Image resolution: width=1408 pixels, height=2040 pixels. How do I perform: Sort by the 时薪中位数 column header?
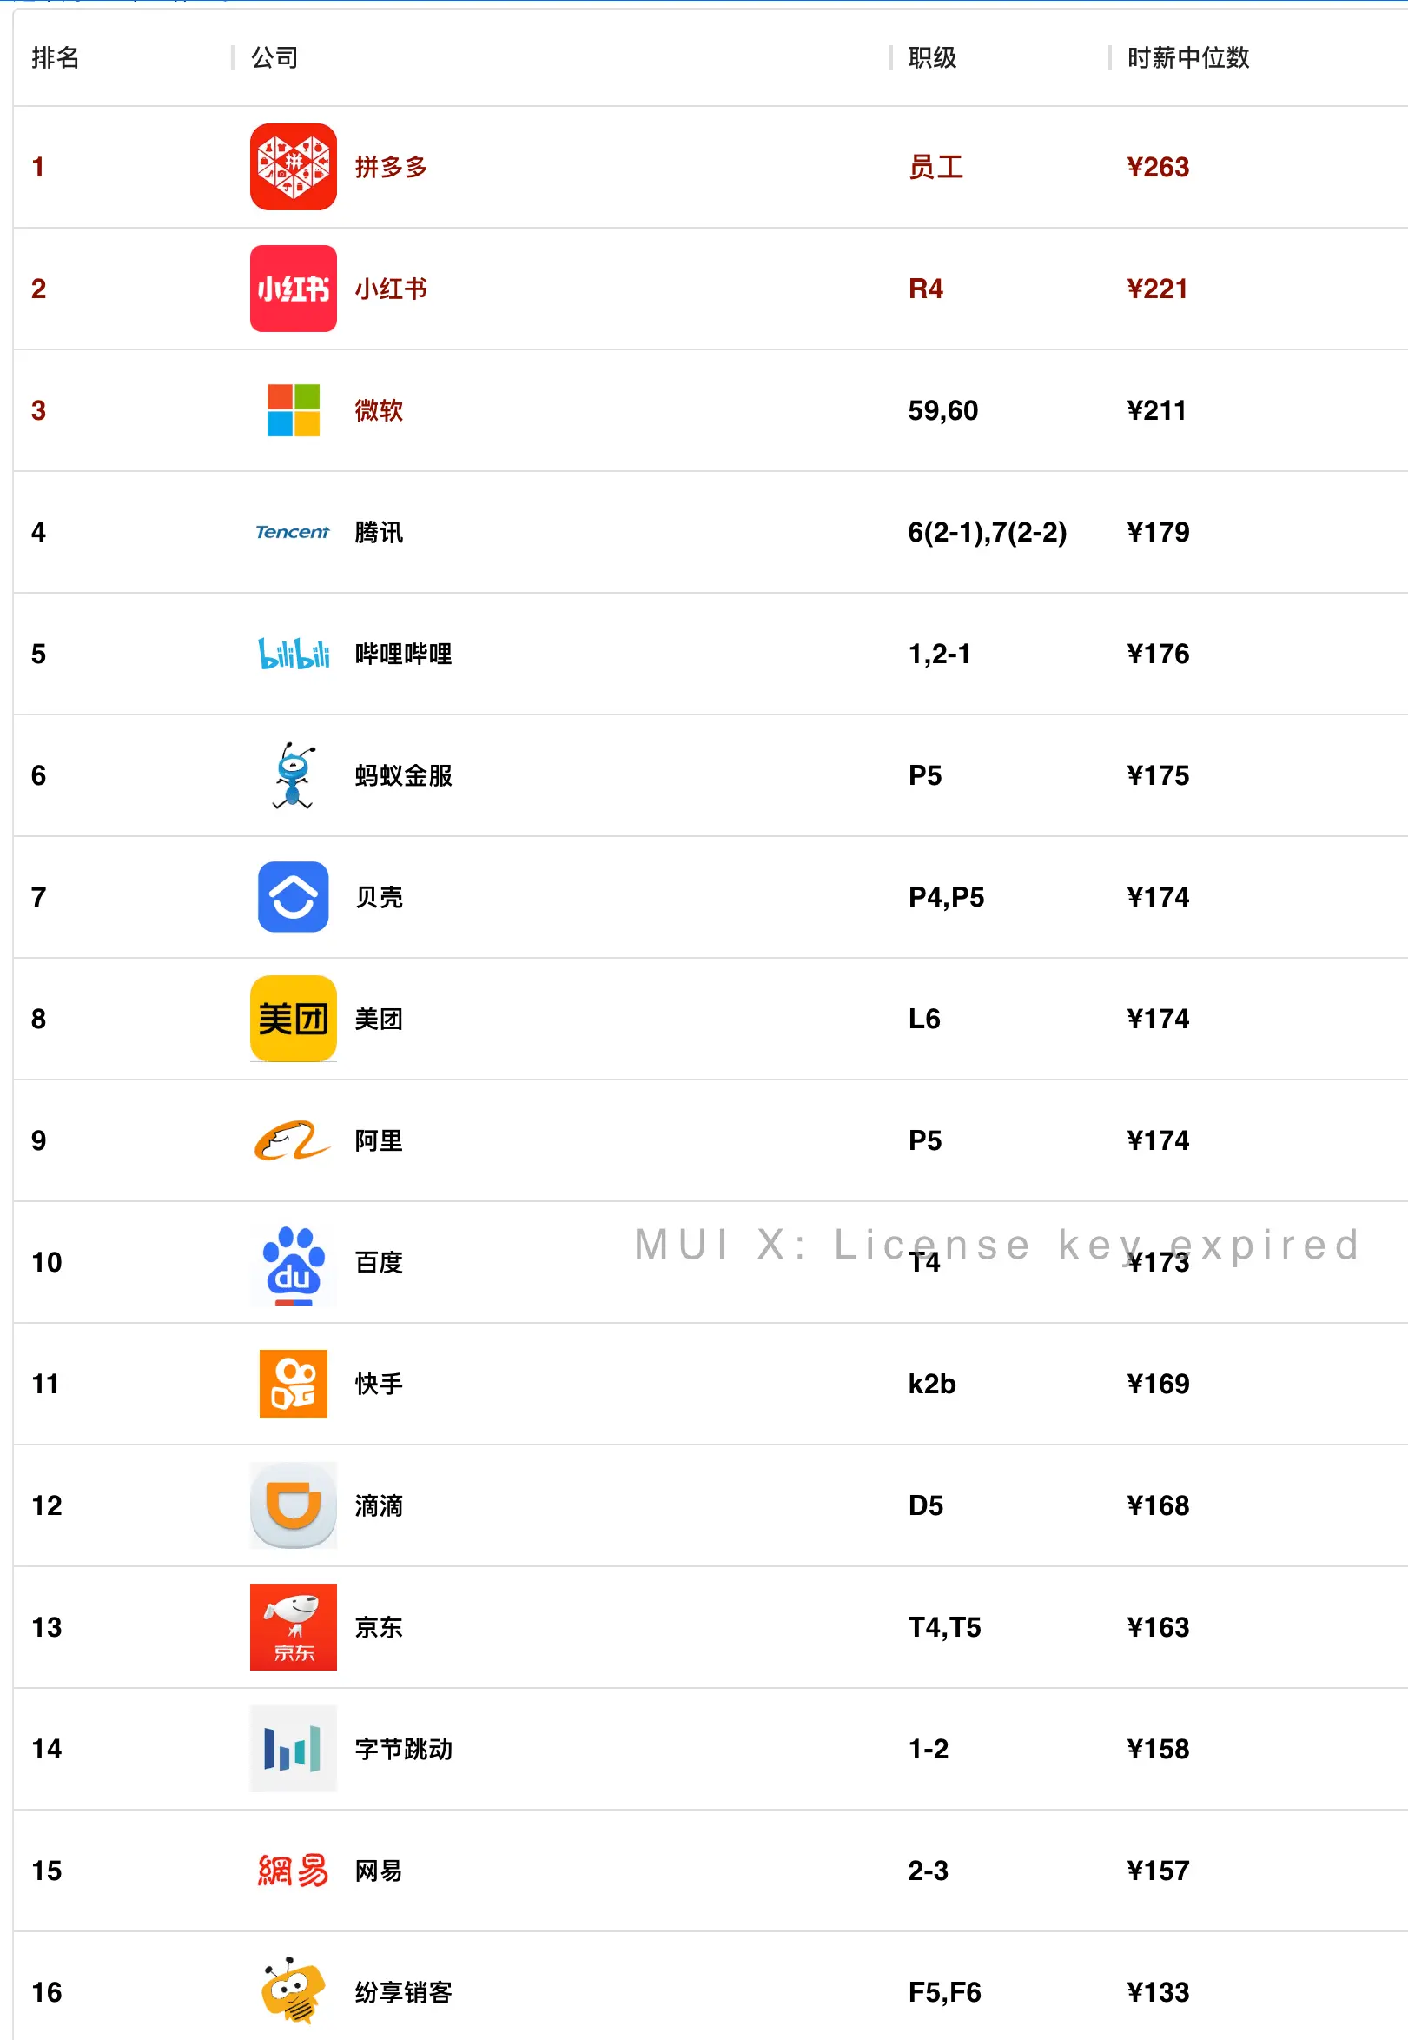[1187, 58]
